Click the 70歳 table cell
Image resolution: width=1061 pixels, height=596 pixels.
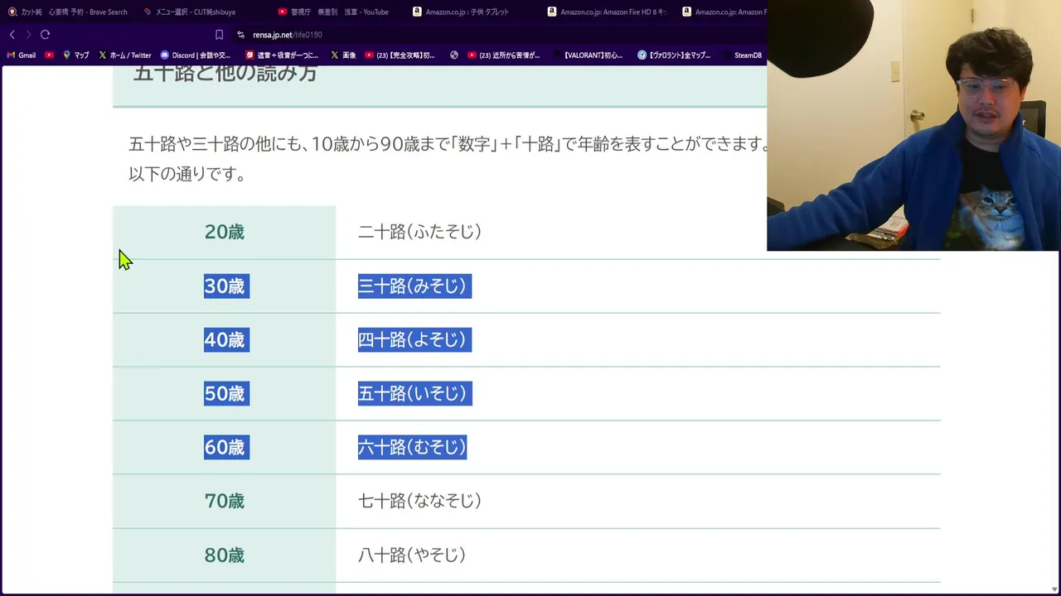coord(225,502)
